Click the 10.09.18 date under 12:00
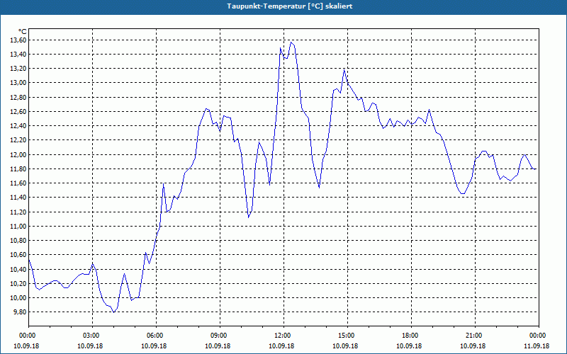The image size is (567, 354). coord(281,346)
